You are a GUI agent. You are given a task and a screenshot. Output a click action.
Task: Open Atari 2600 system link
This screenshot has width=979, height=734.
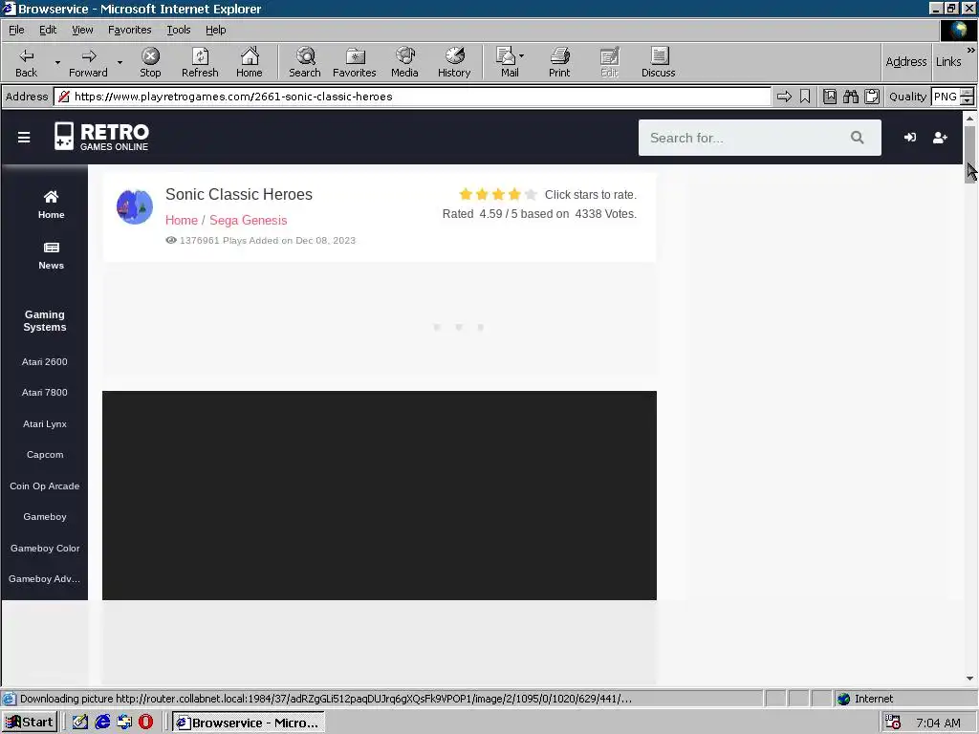(44, 362)
